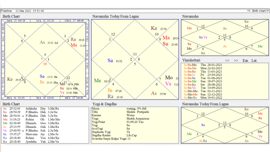270x152 pixels.
Task: Select the Ju-Su-Ke dasha row
Action: (203, 85)
